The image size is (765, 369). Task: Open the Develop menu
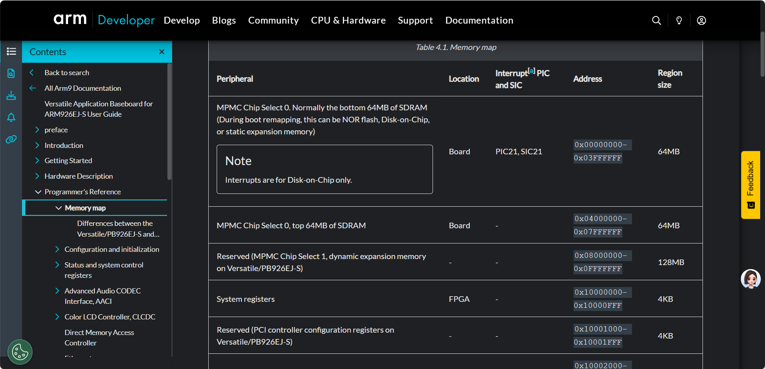point(182,20)
